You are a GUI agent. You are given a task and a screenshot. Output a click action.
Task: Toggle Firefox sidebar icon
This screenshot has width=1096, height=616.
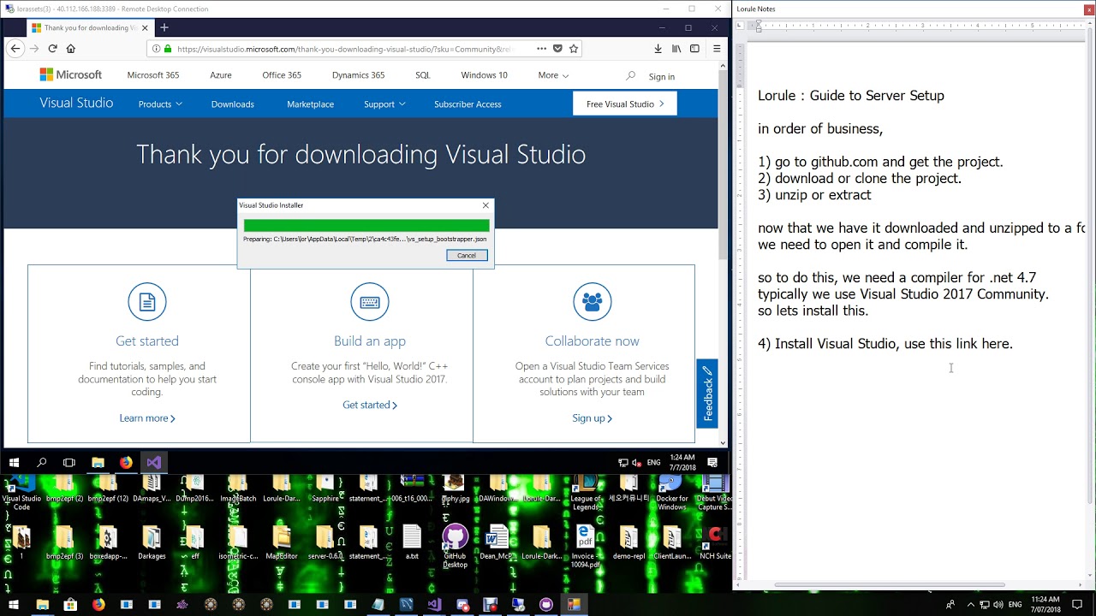(x=694, y=49)
